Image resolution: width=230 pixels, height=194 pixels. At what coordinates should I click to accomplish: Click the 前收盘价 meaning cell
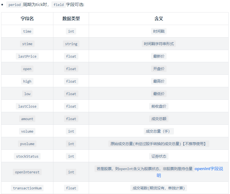coord(159,106)
